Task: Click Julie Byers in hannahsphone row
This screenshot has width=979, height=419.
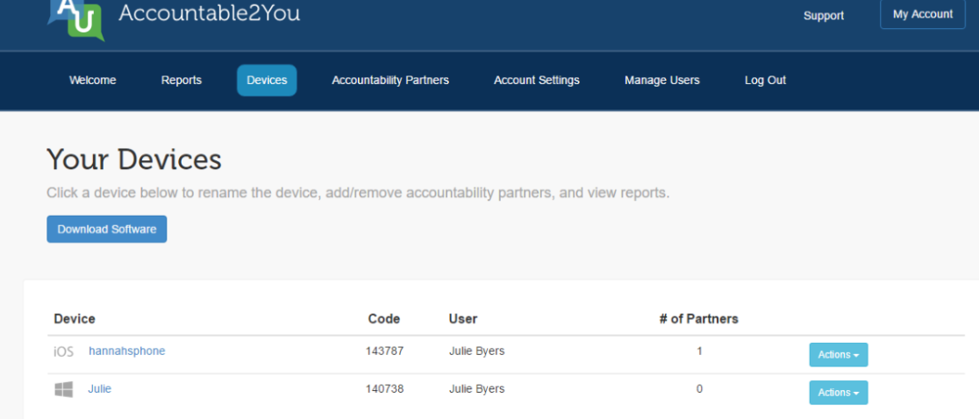Action: pyautogui.click(x=476, y=351)
